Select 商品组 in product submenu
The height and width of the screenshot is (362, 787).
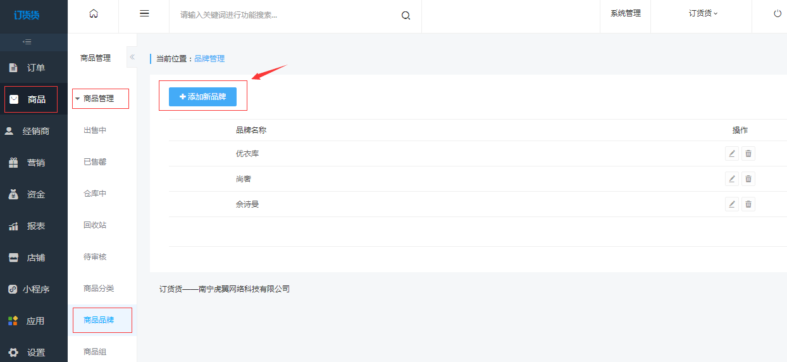point(95,351)
